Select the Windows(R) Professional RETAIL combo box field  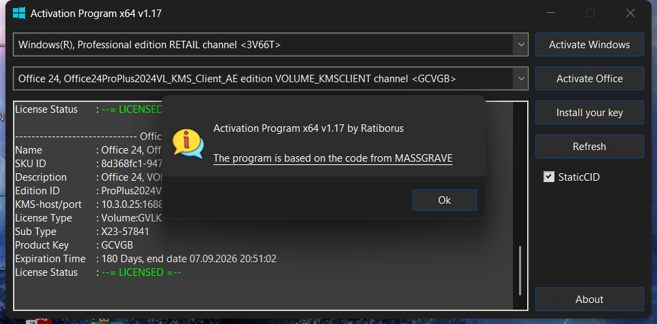pos(270,44)
